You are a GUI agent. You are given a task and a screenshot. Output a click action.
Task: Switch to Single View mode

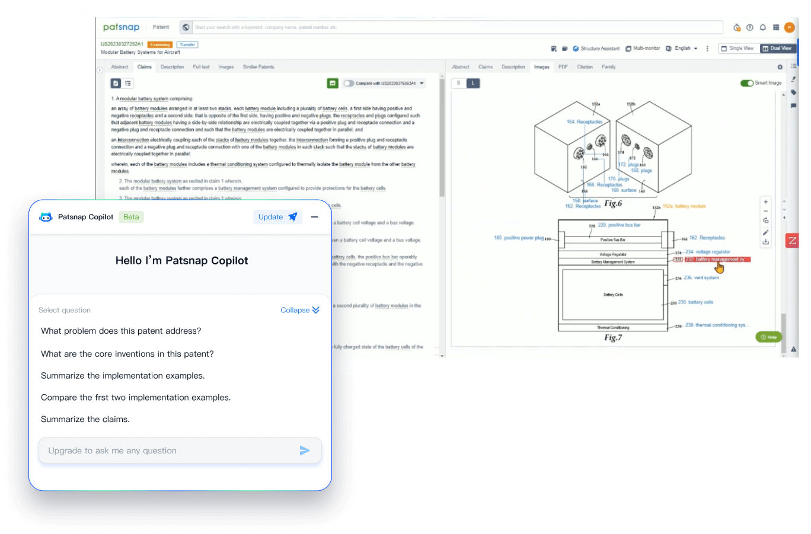(737, 49)
